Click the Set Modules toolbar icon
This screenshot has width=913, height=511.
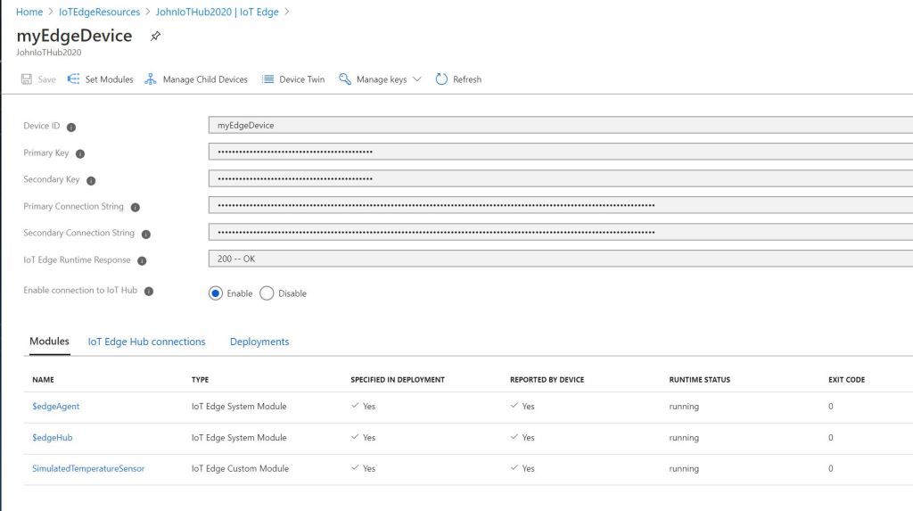pos(74,79)
